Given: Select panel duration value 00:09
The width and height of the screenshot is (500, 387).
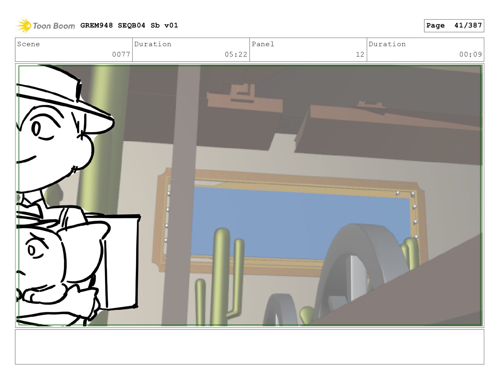Looking at the screenshot, I should [471, 54].
